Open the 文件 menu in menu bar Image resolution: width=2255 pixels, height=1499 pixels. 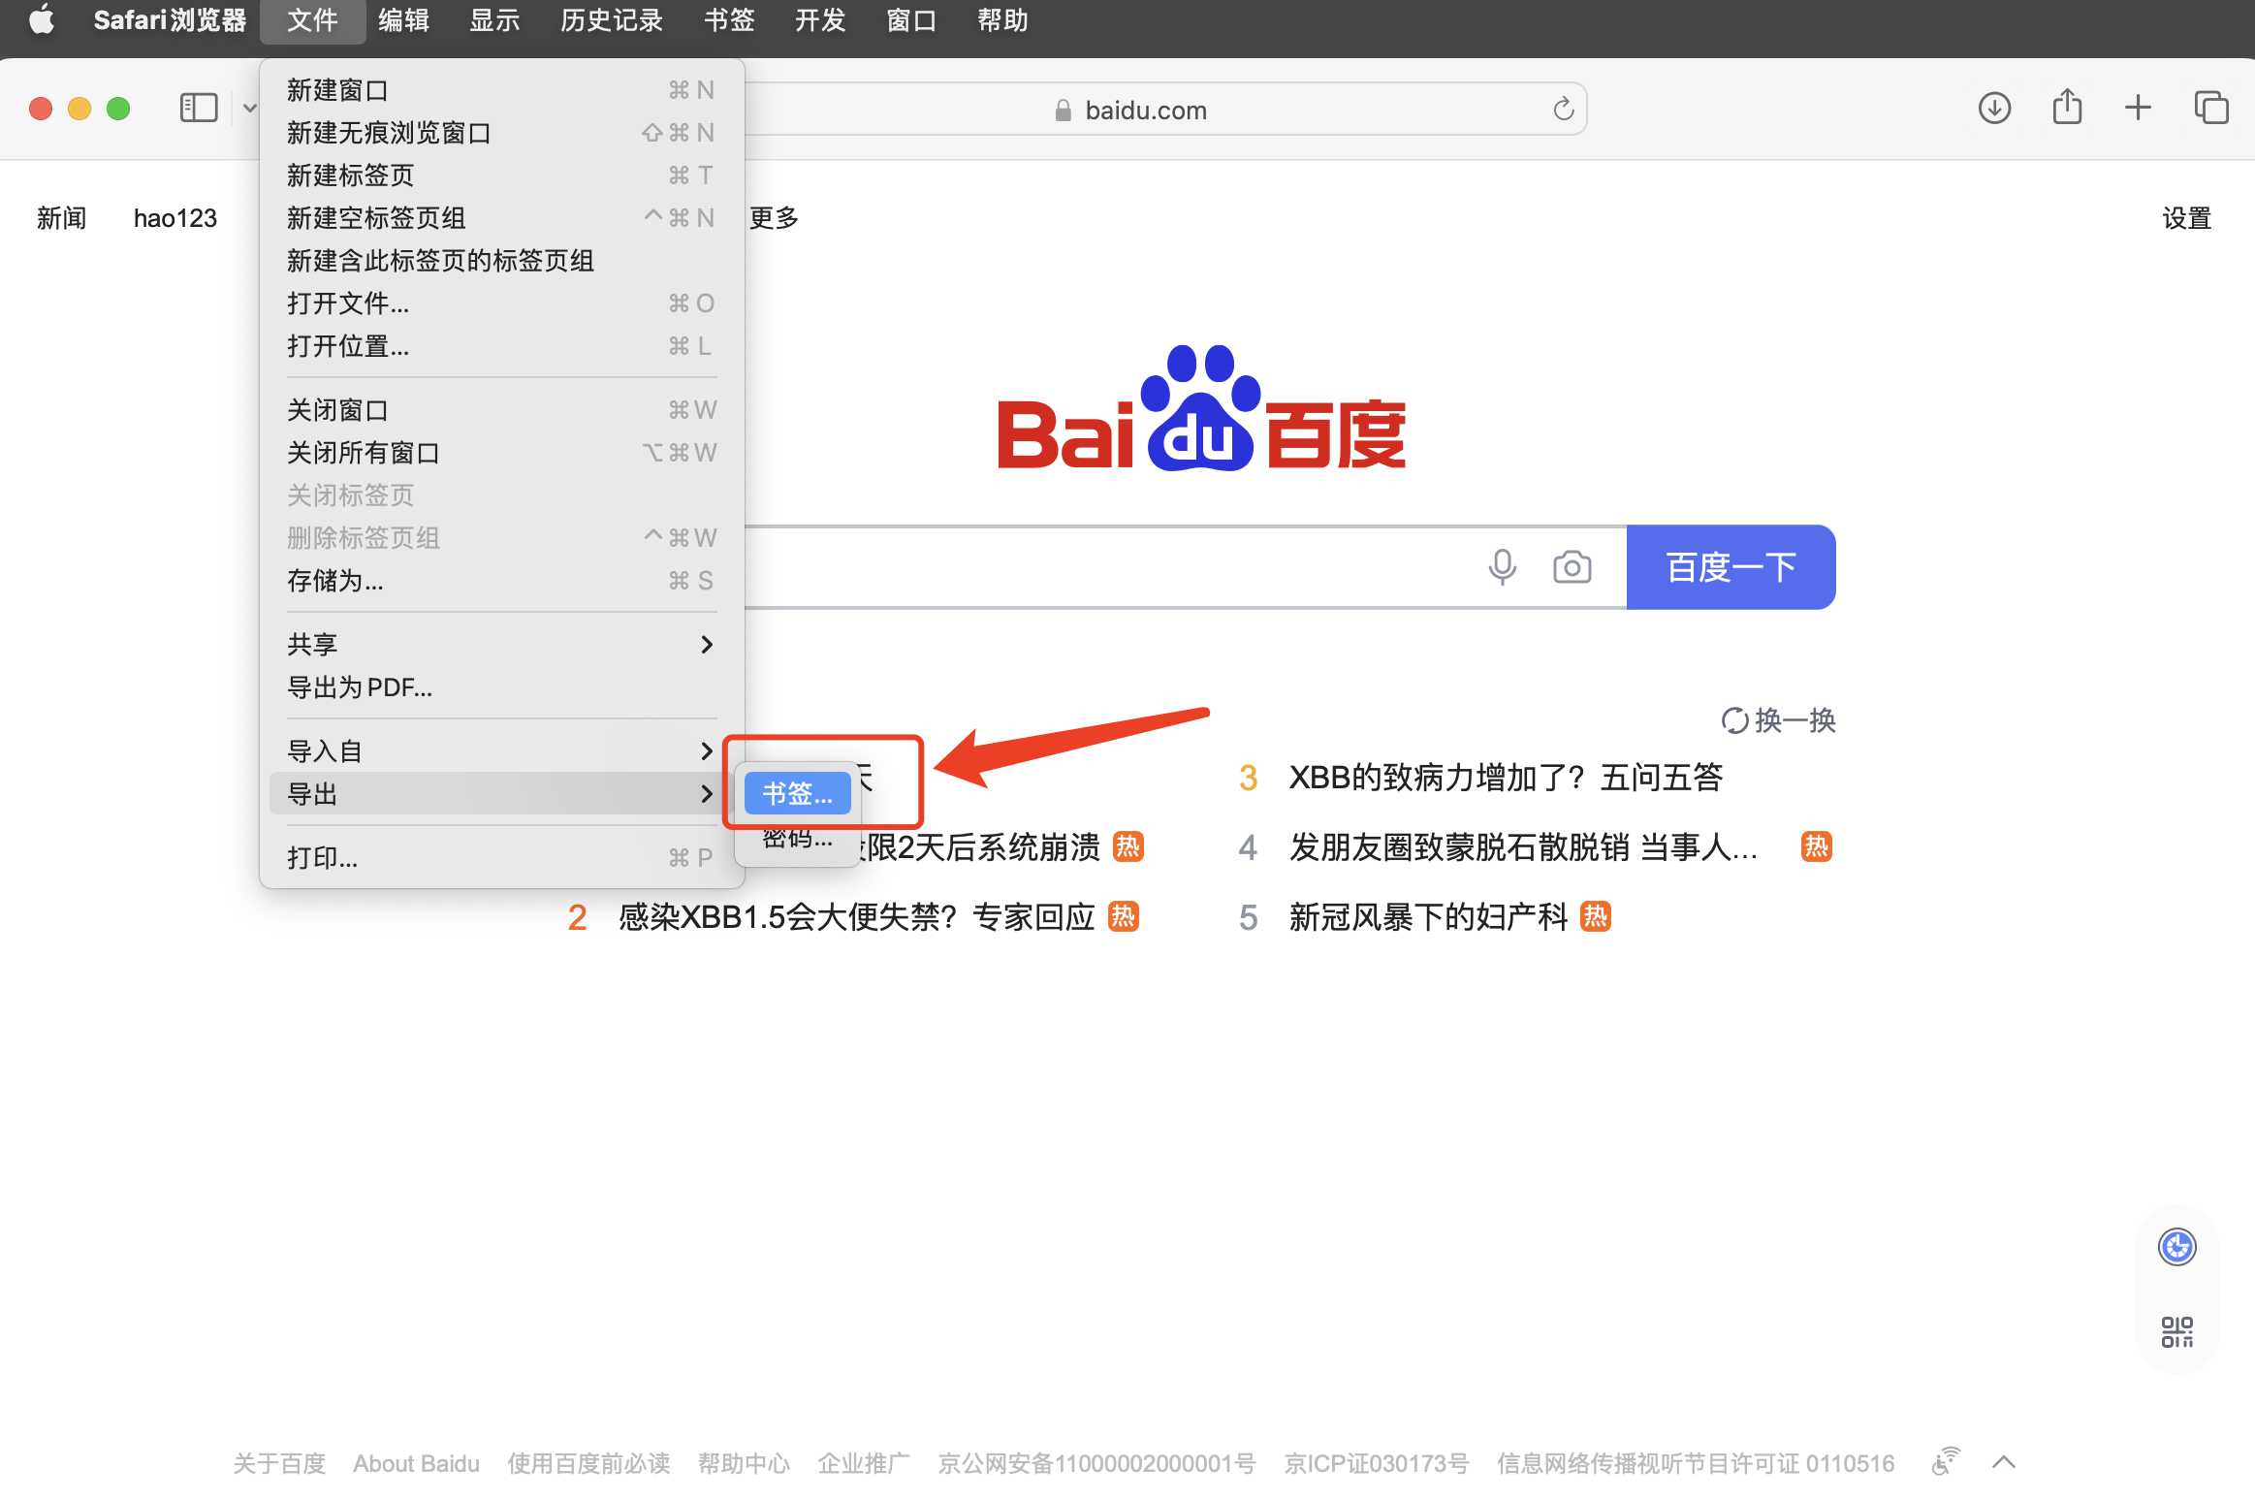click(x=312, y=20)
